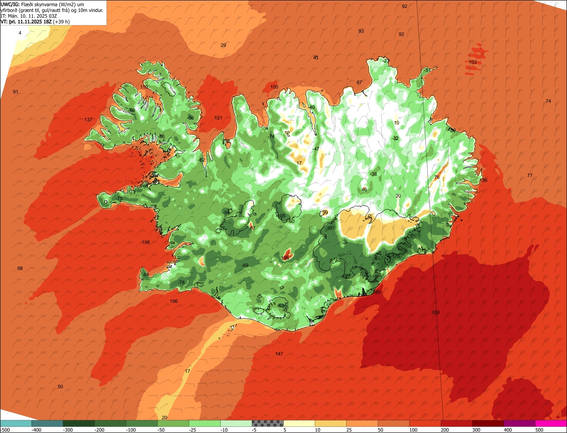The height and width of the screenshot is (433, 567).
Task: Click the teal swatch between -500 and -400
Action: pos(16,423)
